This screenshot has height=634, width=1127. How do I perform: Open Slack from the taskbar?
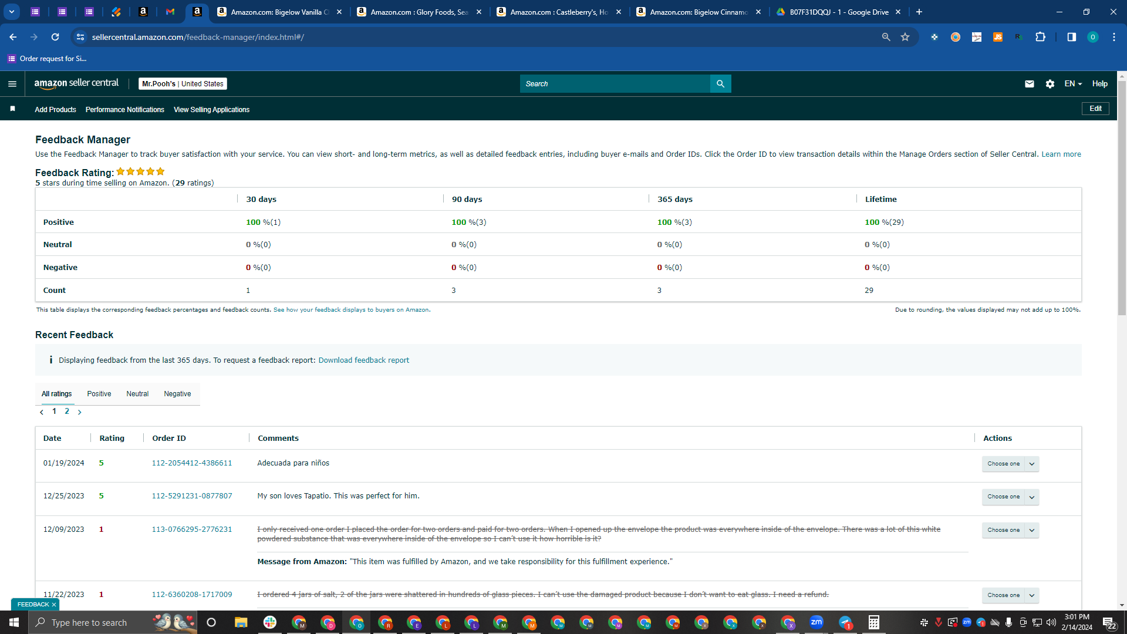(x=270, y=622)
